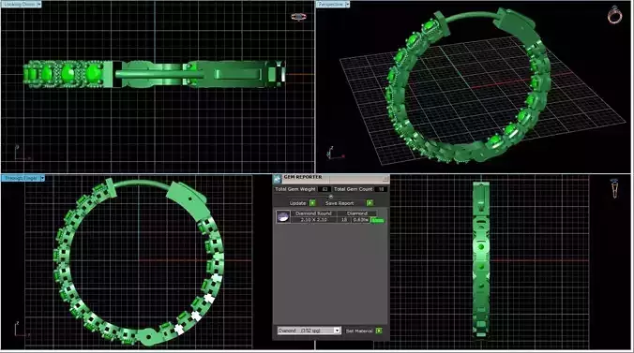Click the Through Finger viewport title
The height and width of the screenshot is (353, 634).
coord(21,178)
